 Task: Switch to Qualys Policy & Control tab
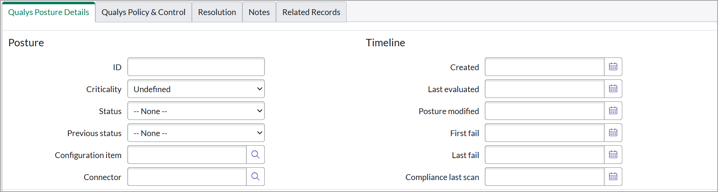click(143, 12)
